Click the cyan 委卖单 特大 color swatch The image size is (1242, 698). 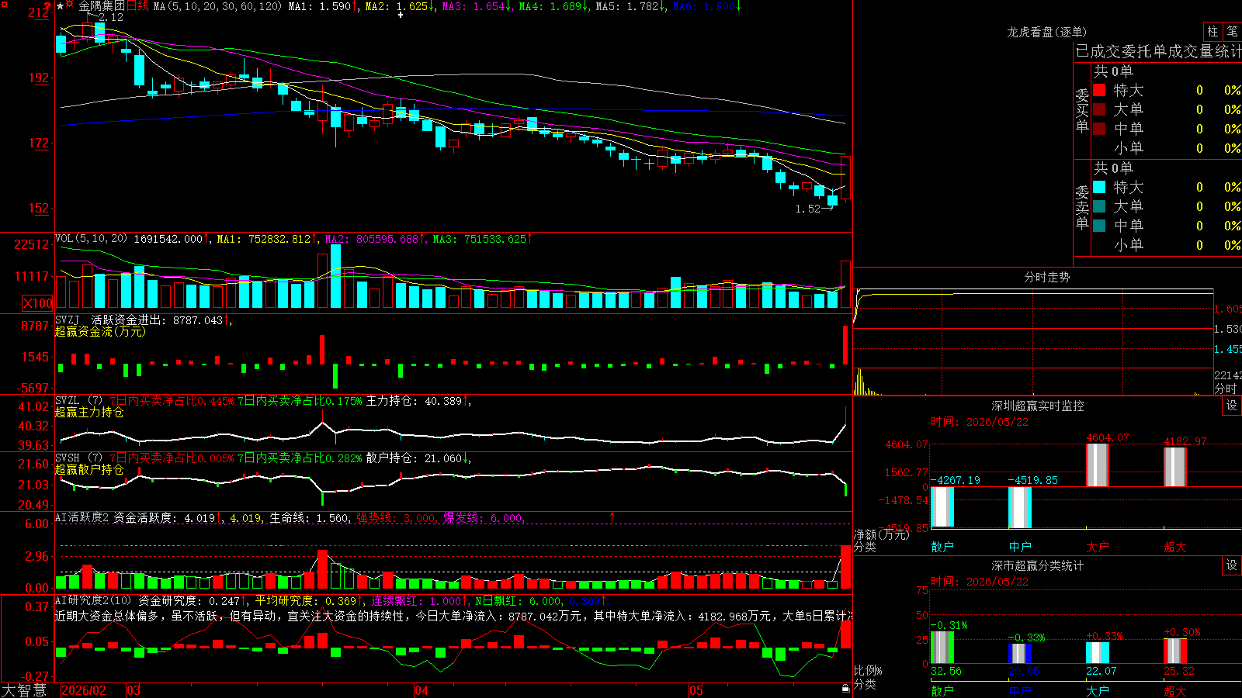click(x=1099, y=187)
